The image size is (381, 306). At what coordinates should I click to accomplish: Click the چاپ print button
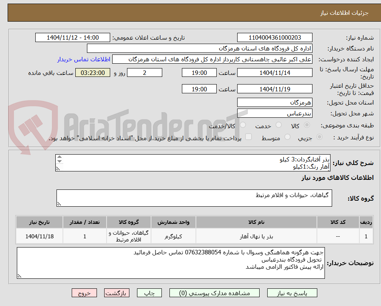pos(149,293)
